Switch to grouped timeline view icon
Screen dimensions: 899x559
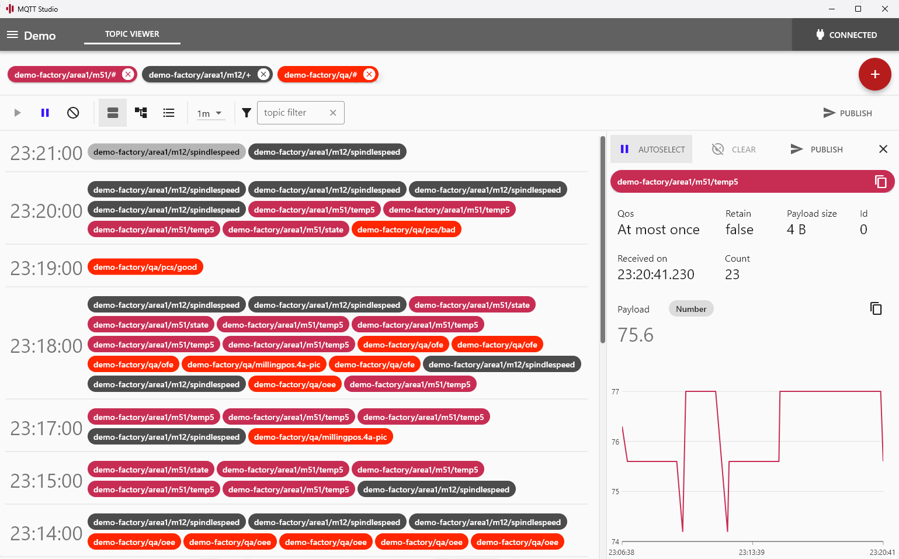coord(113,113)
